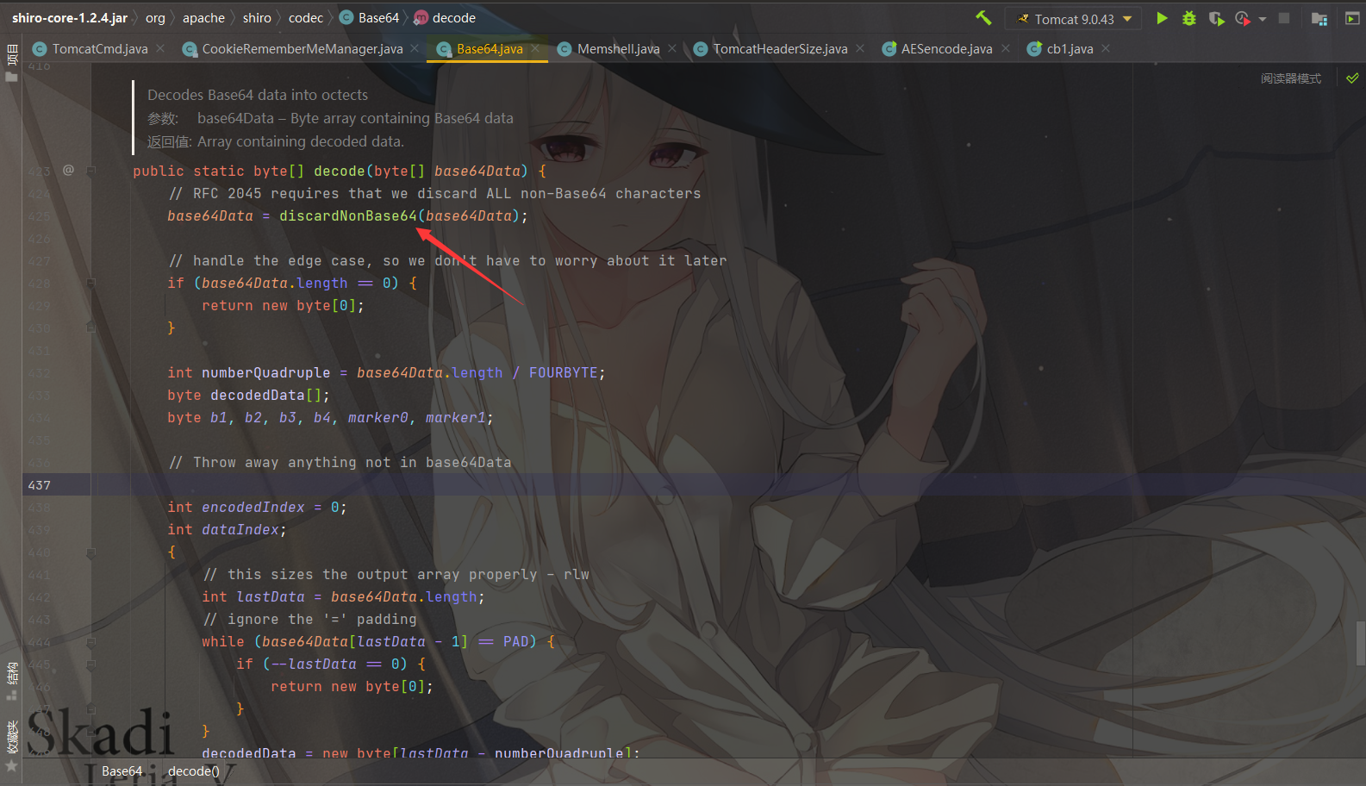
Task: Click the green inspection checkmark icon
Action: [x=1352, y=78]
